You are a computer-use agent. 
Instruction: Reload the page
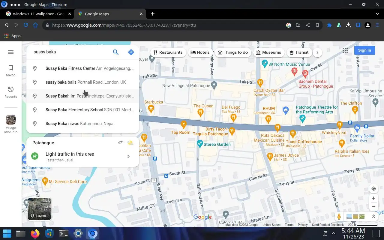point(26,25)
